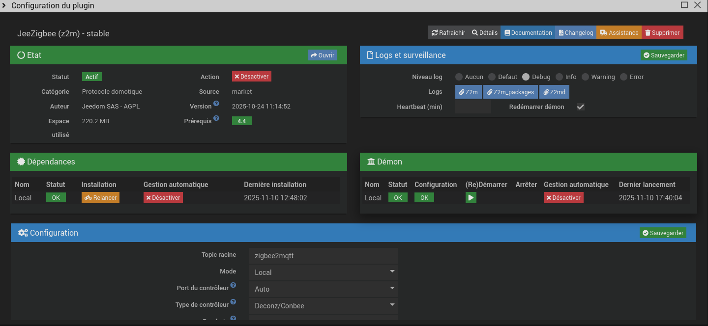Relaunch dependencies installation with Relancer
This screenshot has width=708, height=326.
pyautogui.click(x=100, y=198)
